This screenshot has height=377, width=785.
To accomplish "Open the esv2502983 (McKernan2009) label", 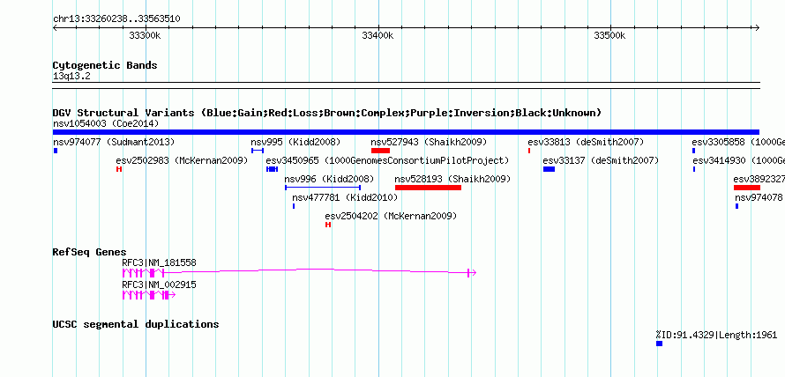I will click(182, 160).
